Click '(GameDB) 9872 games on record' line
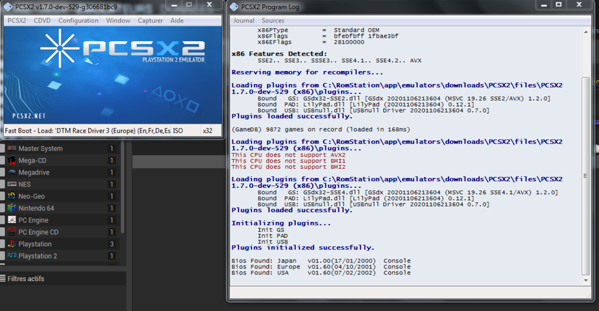The height and width of the screenshot is (311, 599). click(321, 129)
